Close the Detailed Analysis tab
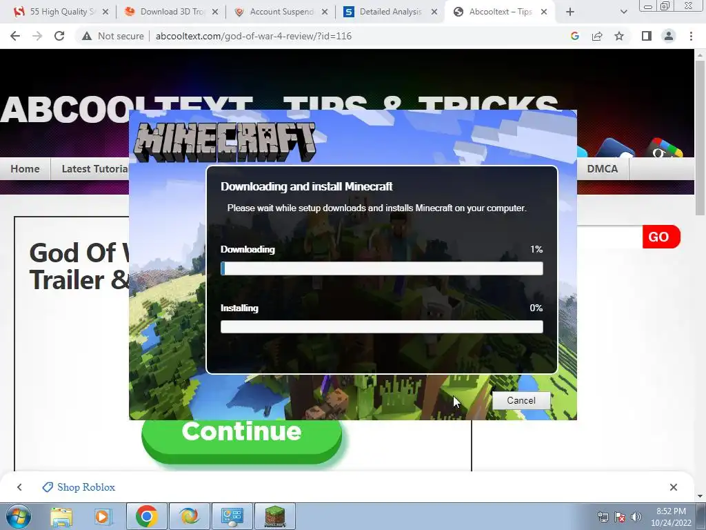Image resolution: width=706 pixels, height=530 pixels. tap(434, 12)
